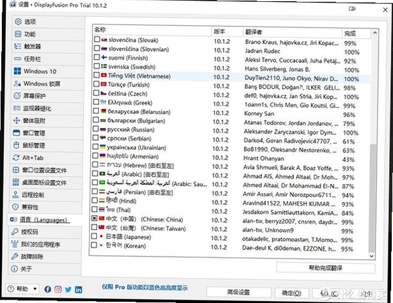This screenshot has width=393, height=303.
Task: Tick the 한국어 (Korean) checkbox
Action: pyautogui.click(x=94, y=245)
